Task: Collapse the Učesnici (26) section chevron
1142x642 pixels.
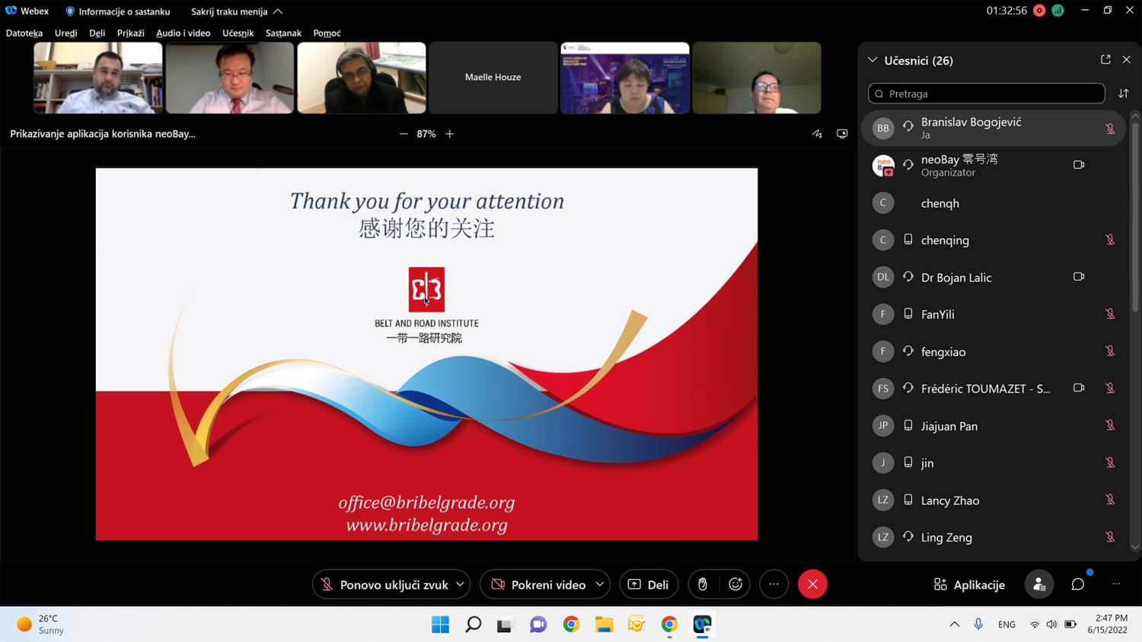Action: click(872, 60)
